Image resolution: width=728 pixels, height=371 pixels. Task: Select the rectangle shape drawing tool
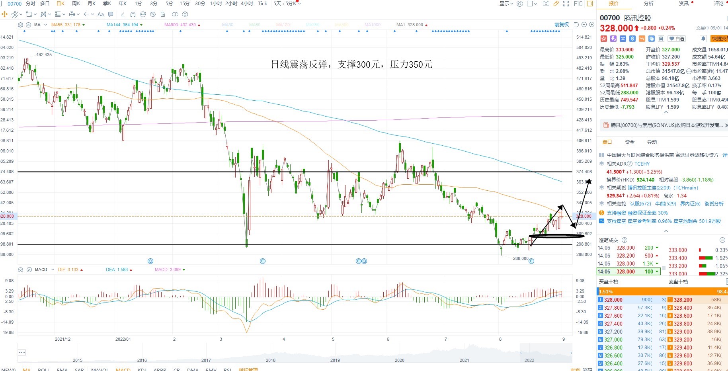pos(29,14)
